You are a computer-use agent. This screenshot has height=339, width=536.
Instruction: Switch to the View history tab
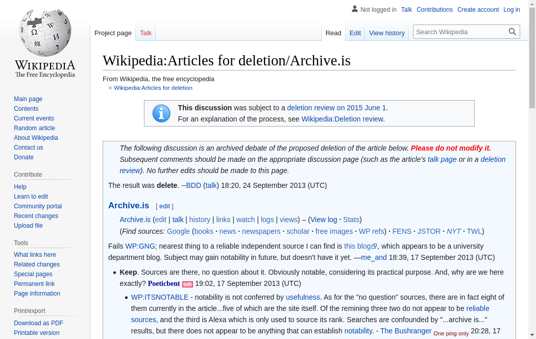point(386,33)
